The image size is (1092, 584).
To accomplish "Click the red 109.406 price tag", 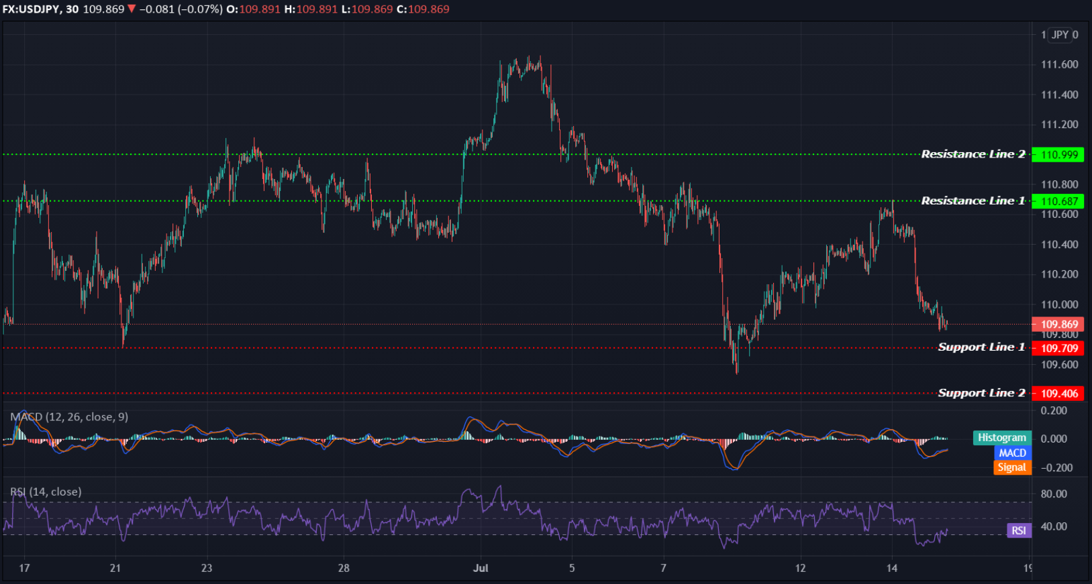I will pyautogui.click(x=1058, y=394).
